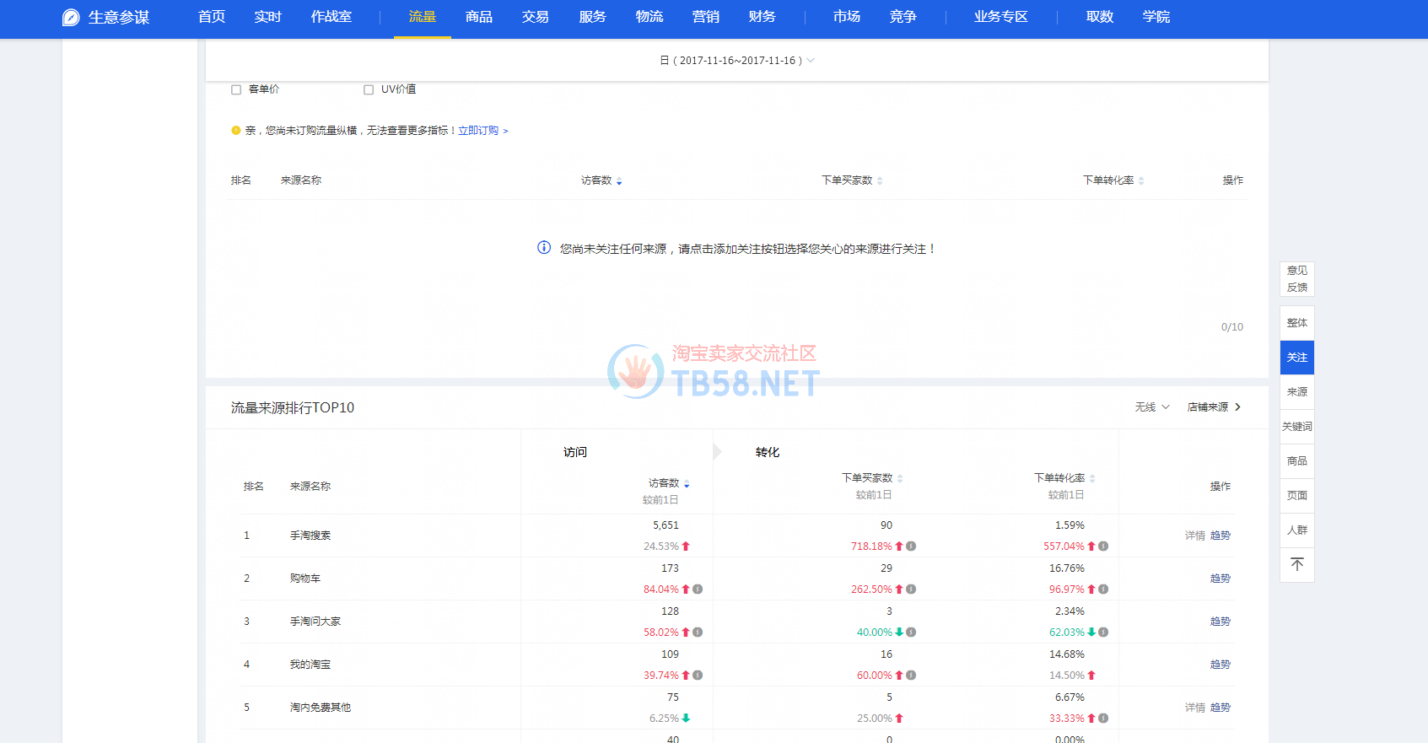This screenshot has width=1428, height=743.
Task: Click info icon beside 购物车 84.04% change
Action: [x=698, y=590]
